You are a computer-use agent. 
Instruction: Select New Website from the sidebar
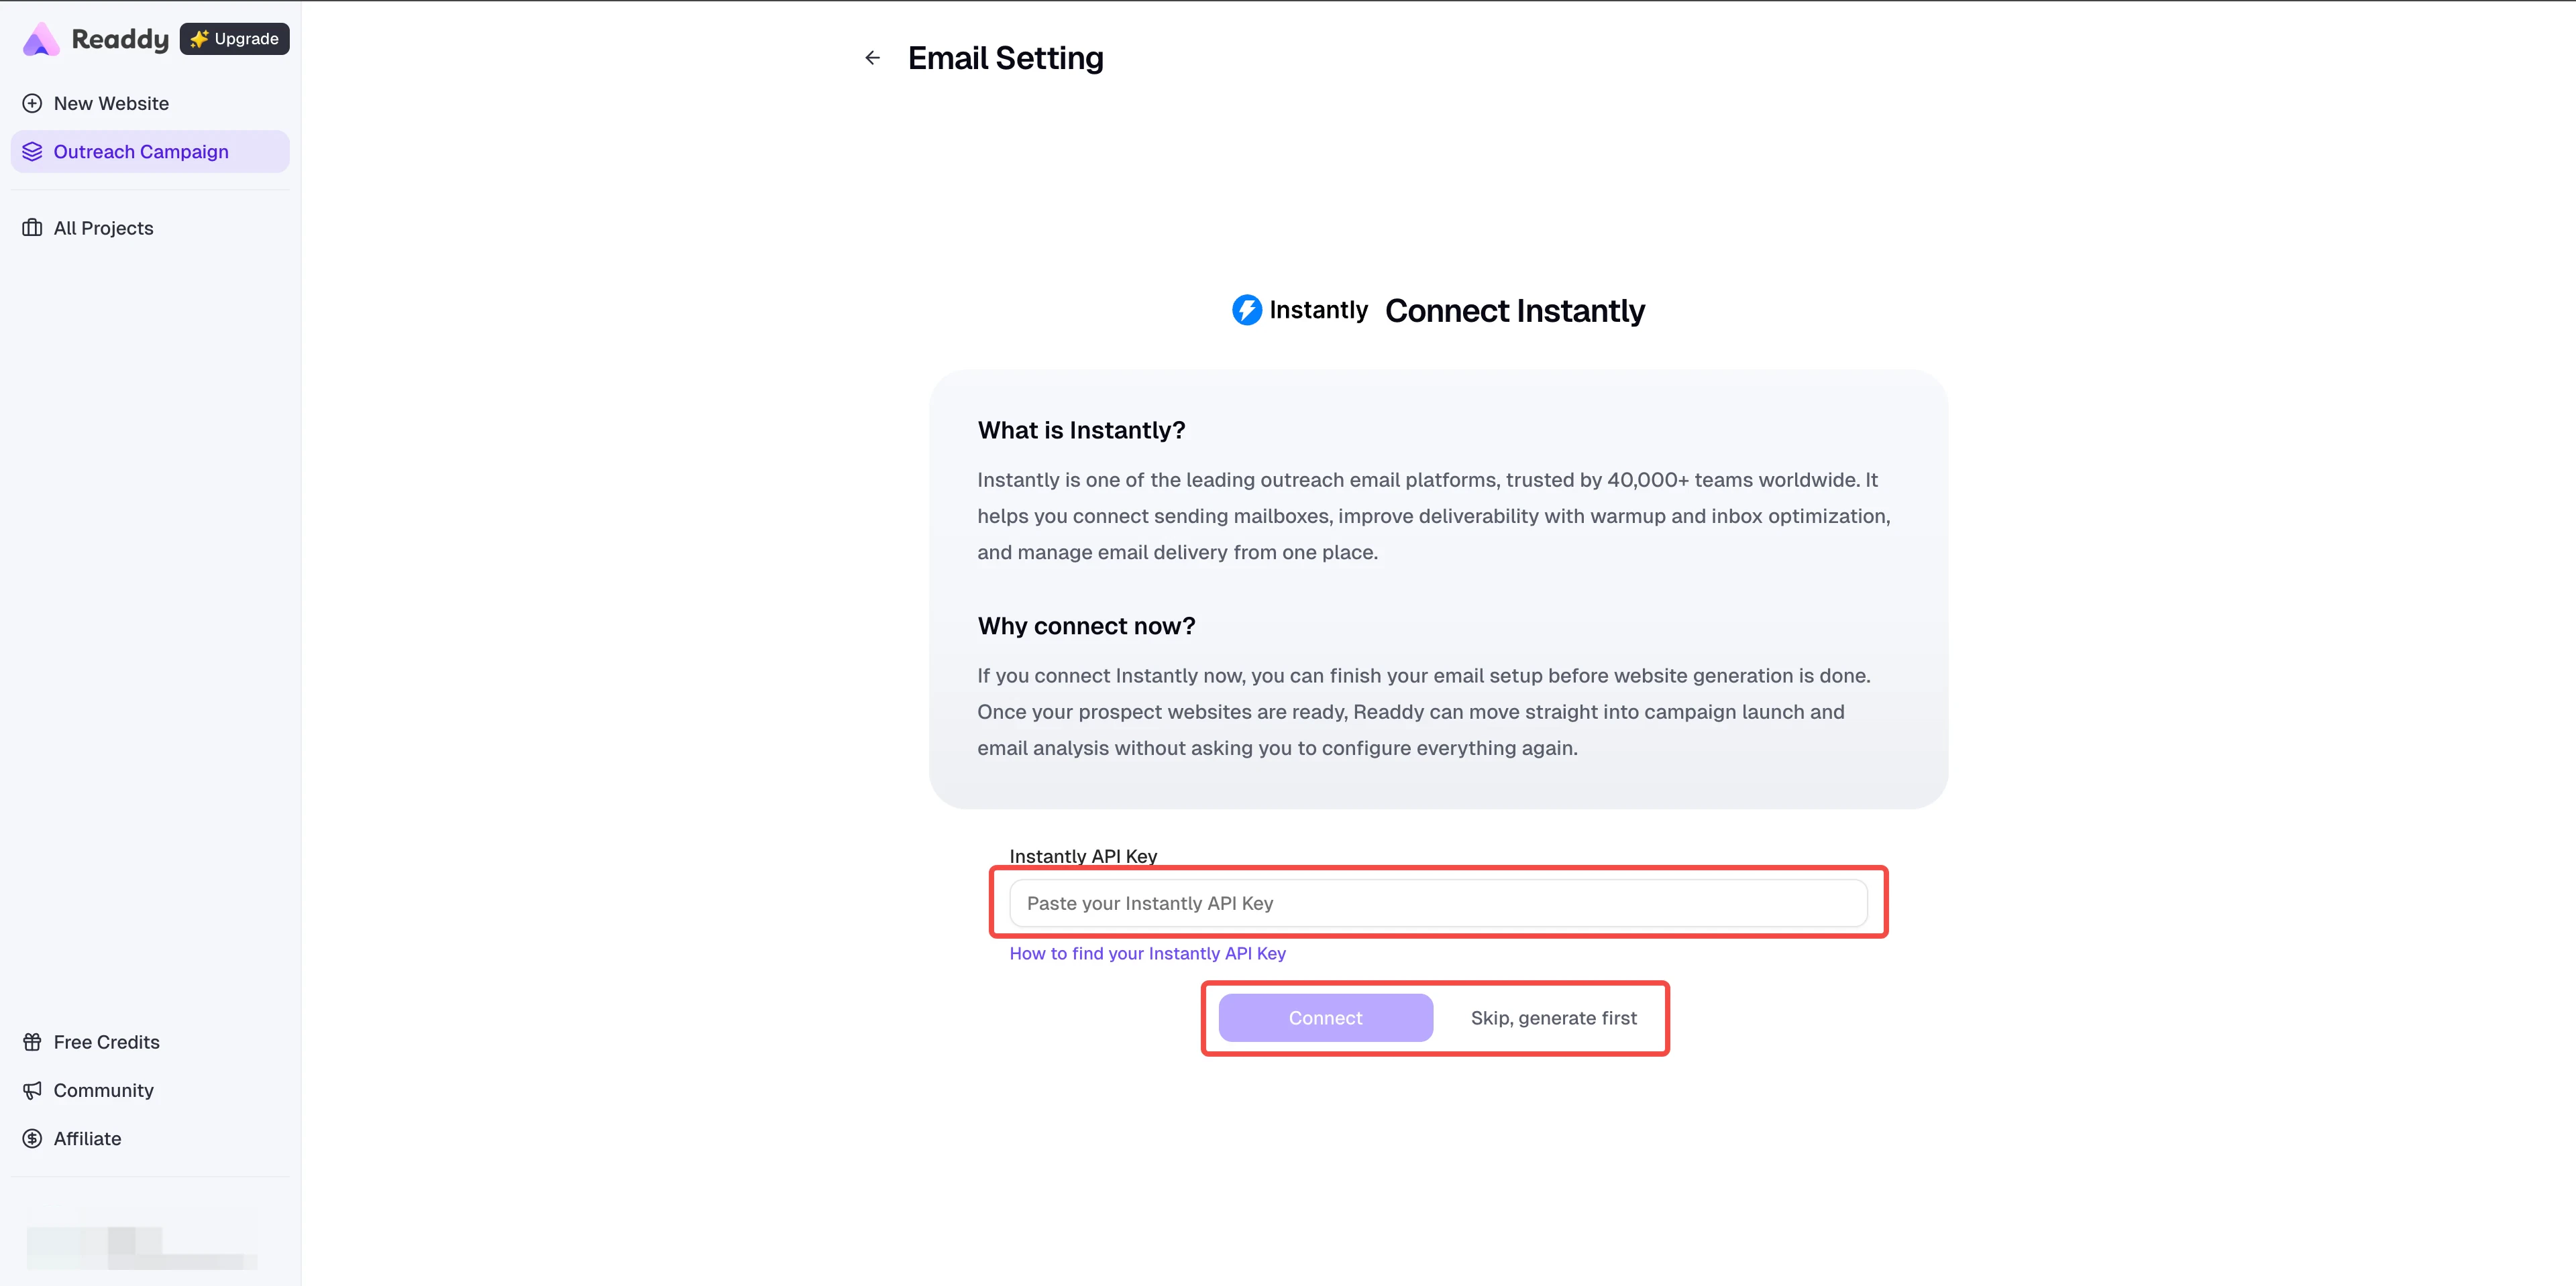click(110, 103)
